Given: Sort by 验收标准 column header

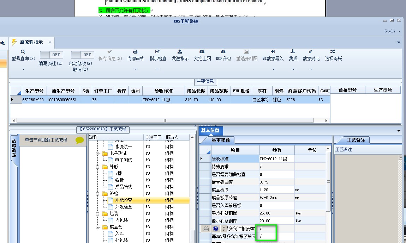Looking at the screenshot, I should (x=163, y=91).
